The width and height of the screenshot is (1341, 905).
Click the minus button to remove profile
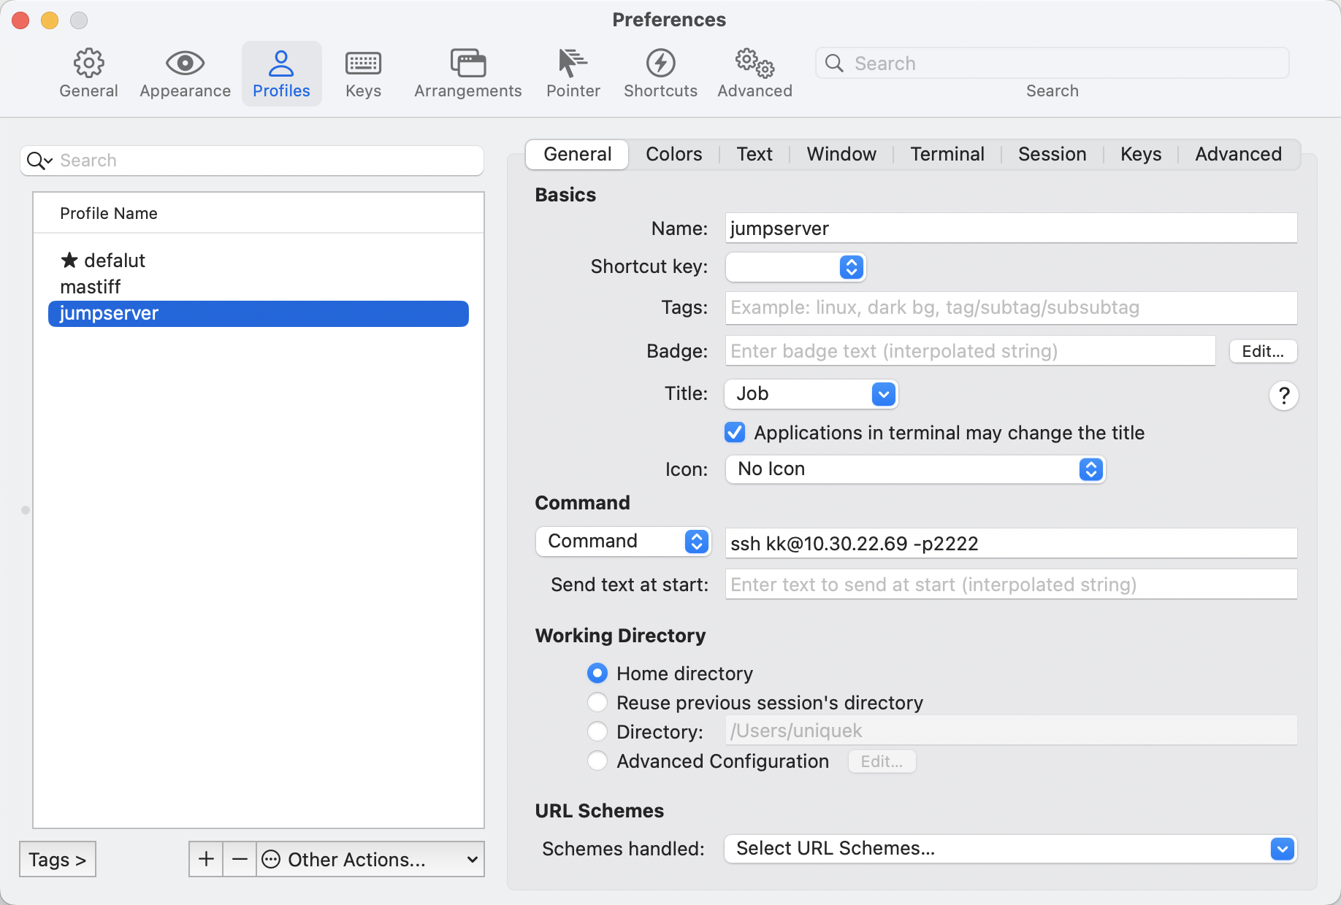coord(240,859)
